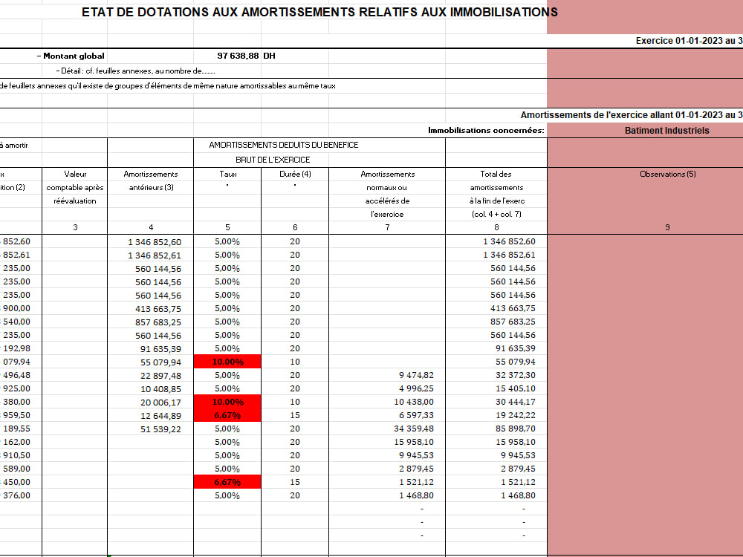Click the exercise amortization value 6 597,33
This screenshot has width=743, height=557.
click(x=416, y=415)
